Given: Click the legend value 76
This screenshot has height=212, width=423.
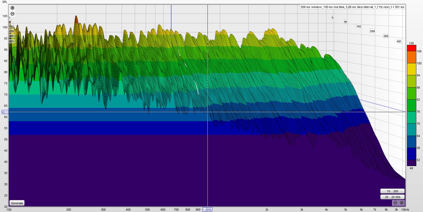Looking at the screenshot, I should point(418,112).
